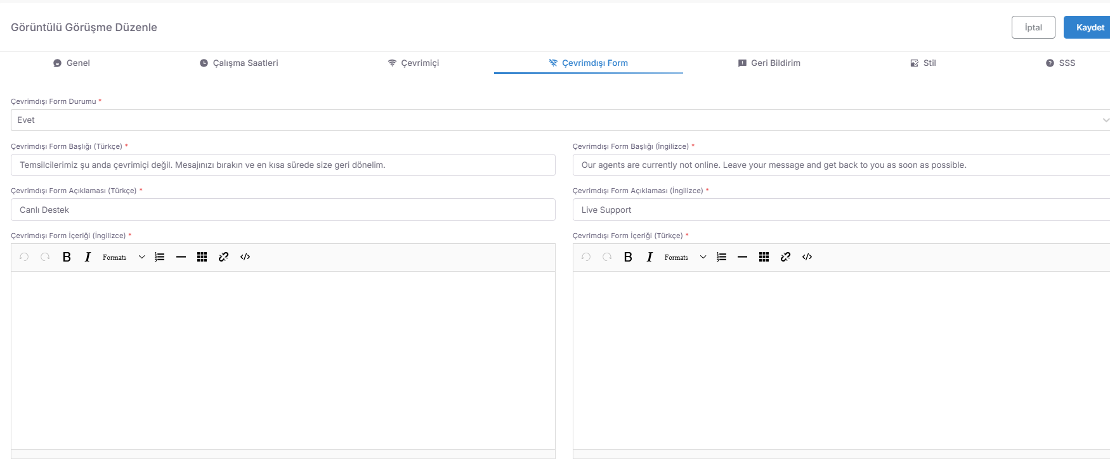Switch to the Çalışma Saatleri tab

[238, 63]
